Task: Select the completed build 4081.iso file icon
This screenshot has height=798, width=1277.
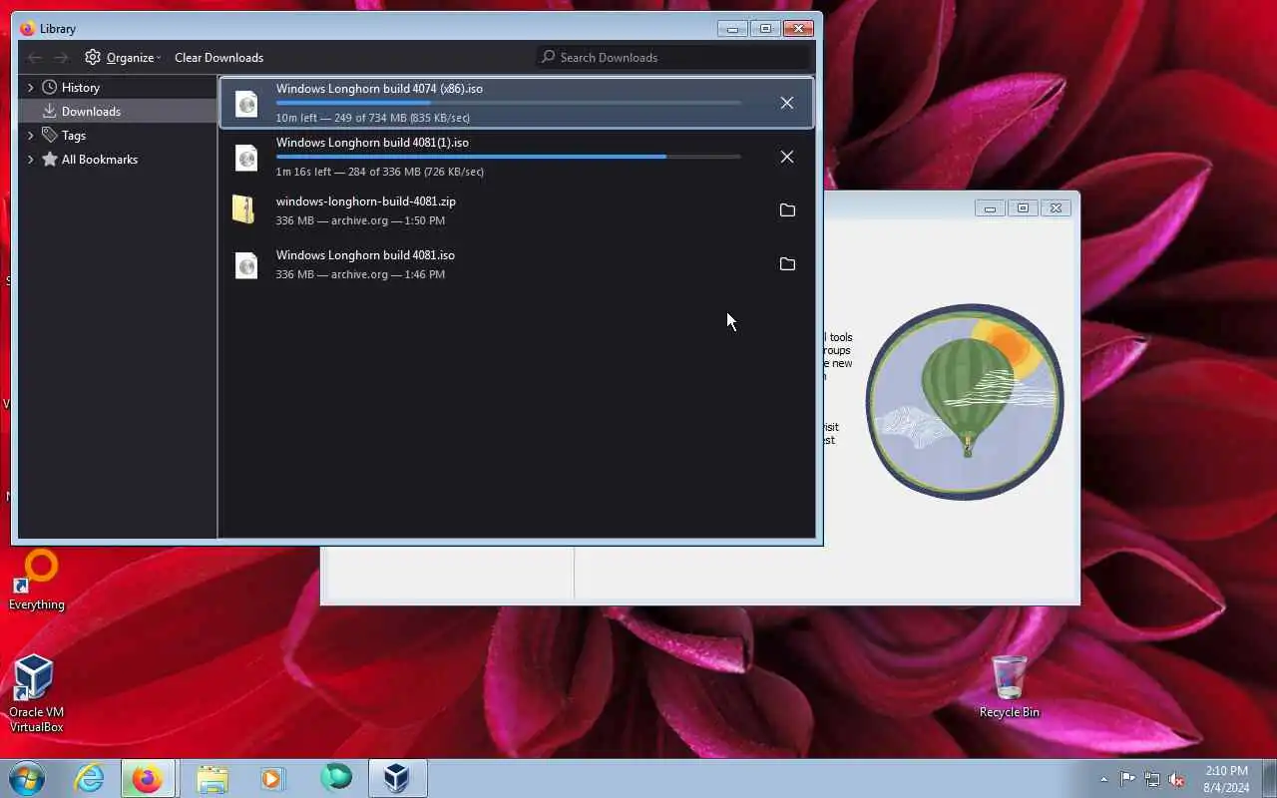Action: 245,264
